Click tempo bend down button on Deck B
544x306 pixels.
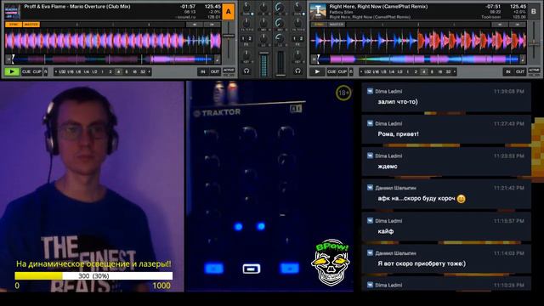click(500, 25)
